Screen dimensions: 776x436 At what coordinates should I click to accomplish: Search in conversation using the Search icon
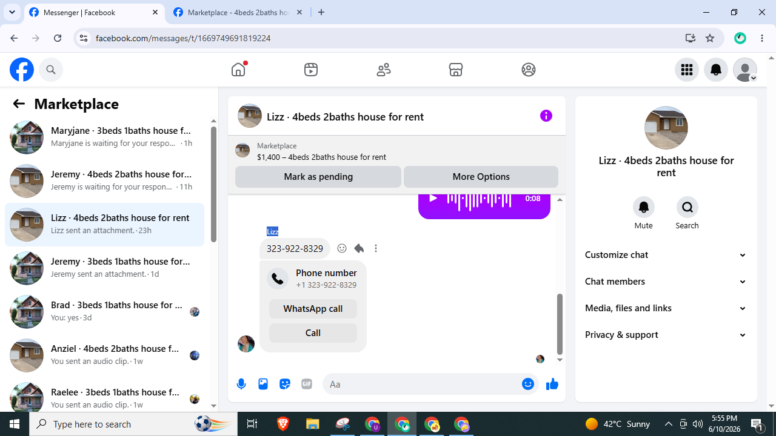687,207
